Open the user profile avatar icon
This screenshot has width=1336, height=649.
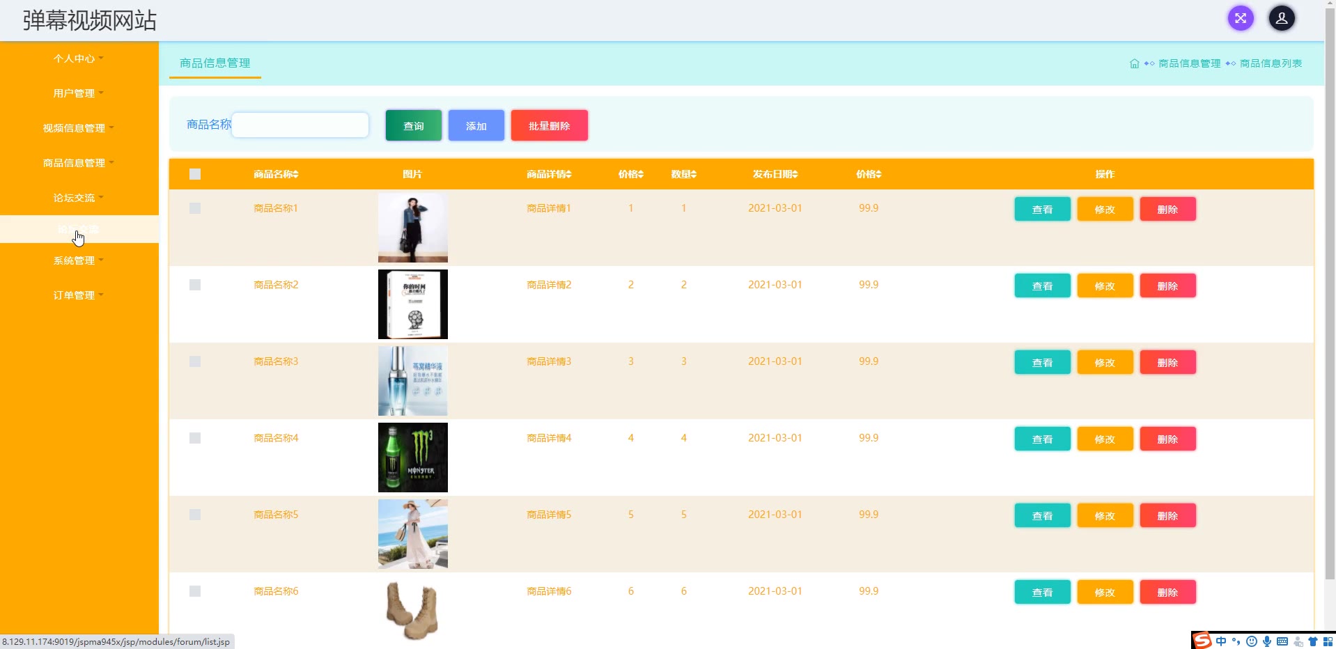[1281, 19]
